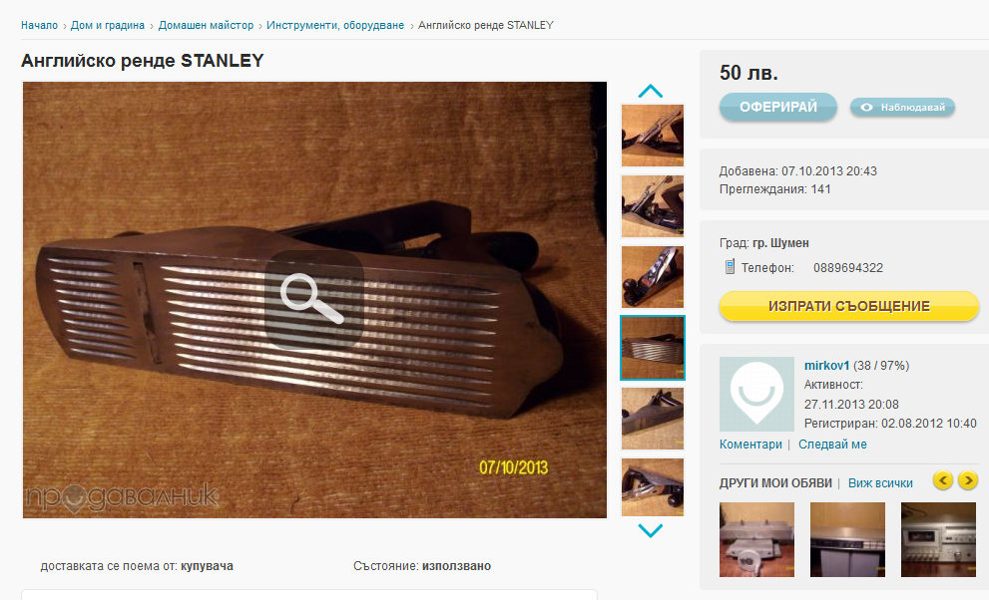The height and width of the screenshot is (600, 989).
Task: Click the seller avatar placeholder image
Action: click(x=756, y=394)
